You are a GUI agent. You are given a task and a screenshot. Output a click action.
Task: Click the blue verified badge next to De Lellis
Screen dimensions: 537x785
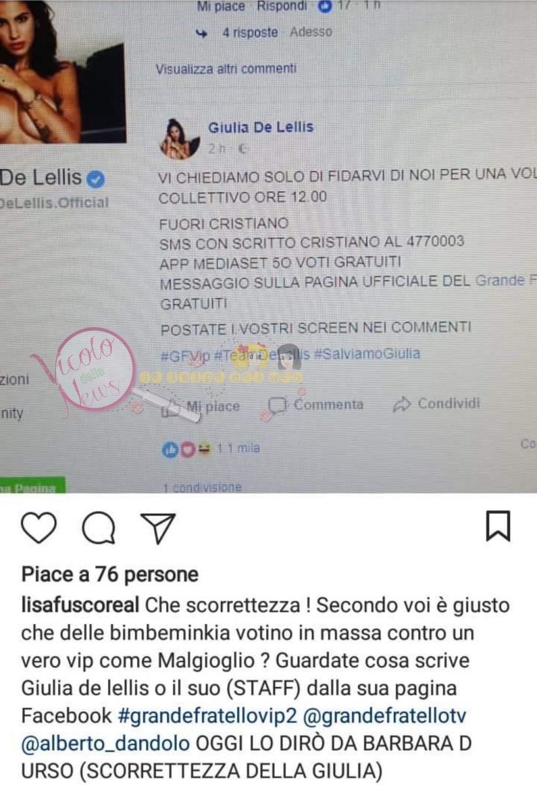click(x=97, y=178)
